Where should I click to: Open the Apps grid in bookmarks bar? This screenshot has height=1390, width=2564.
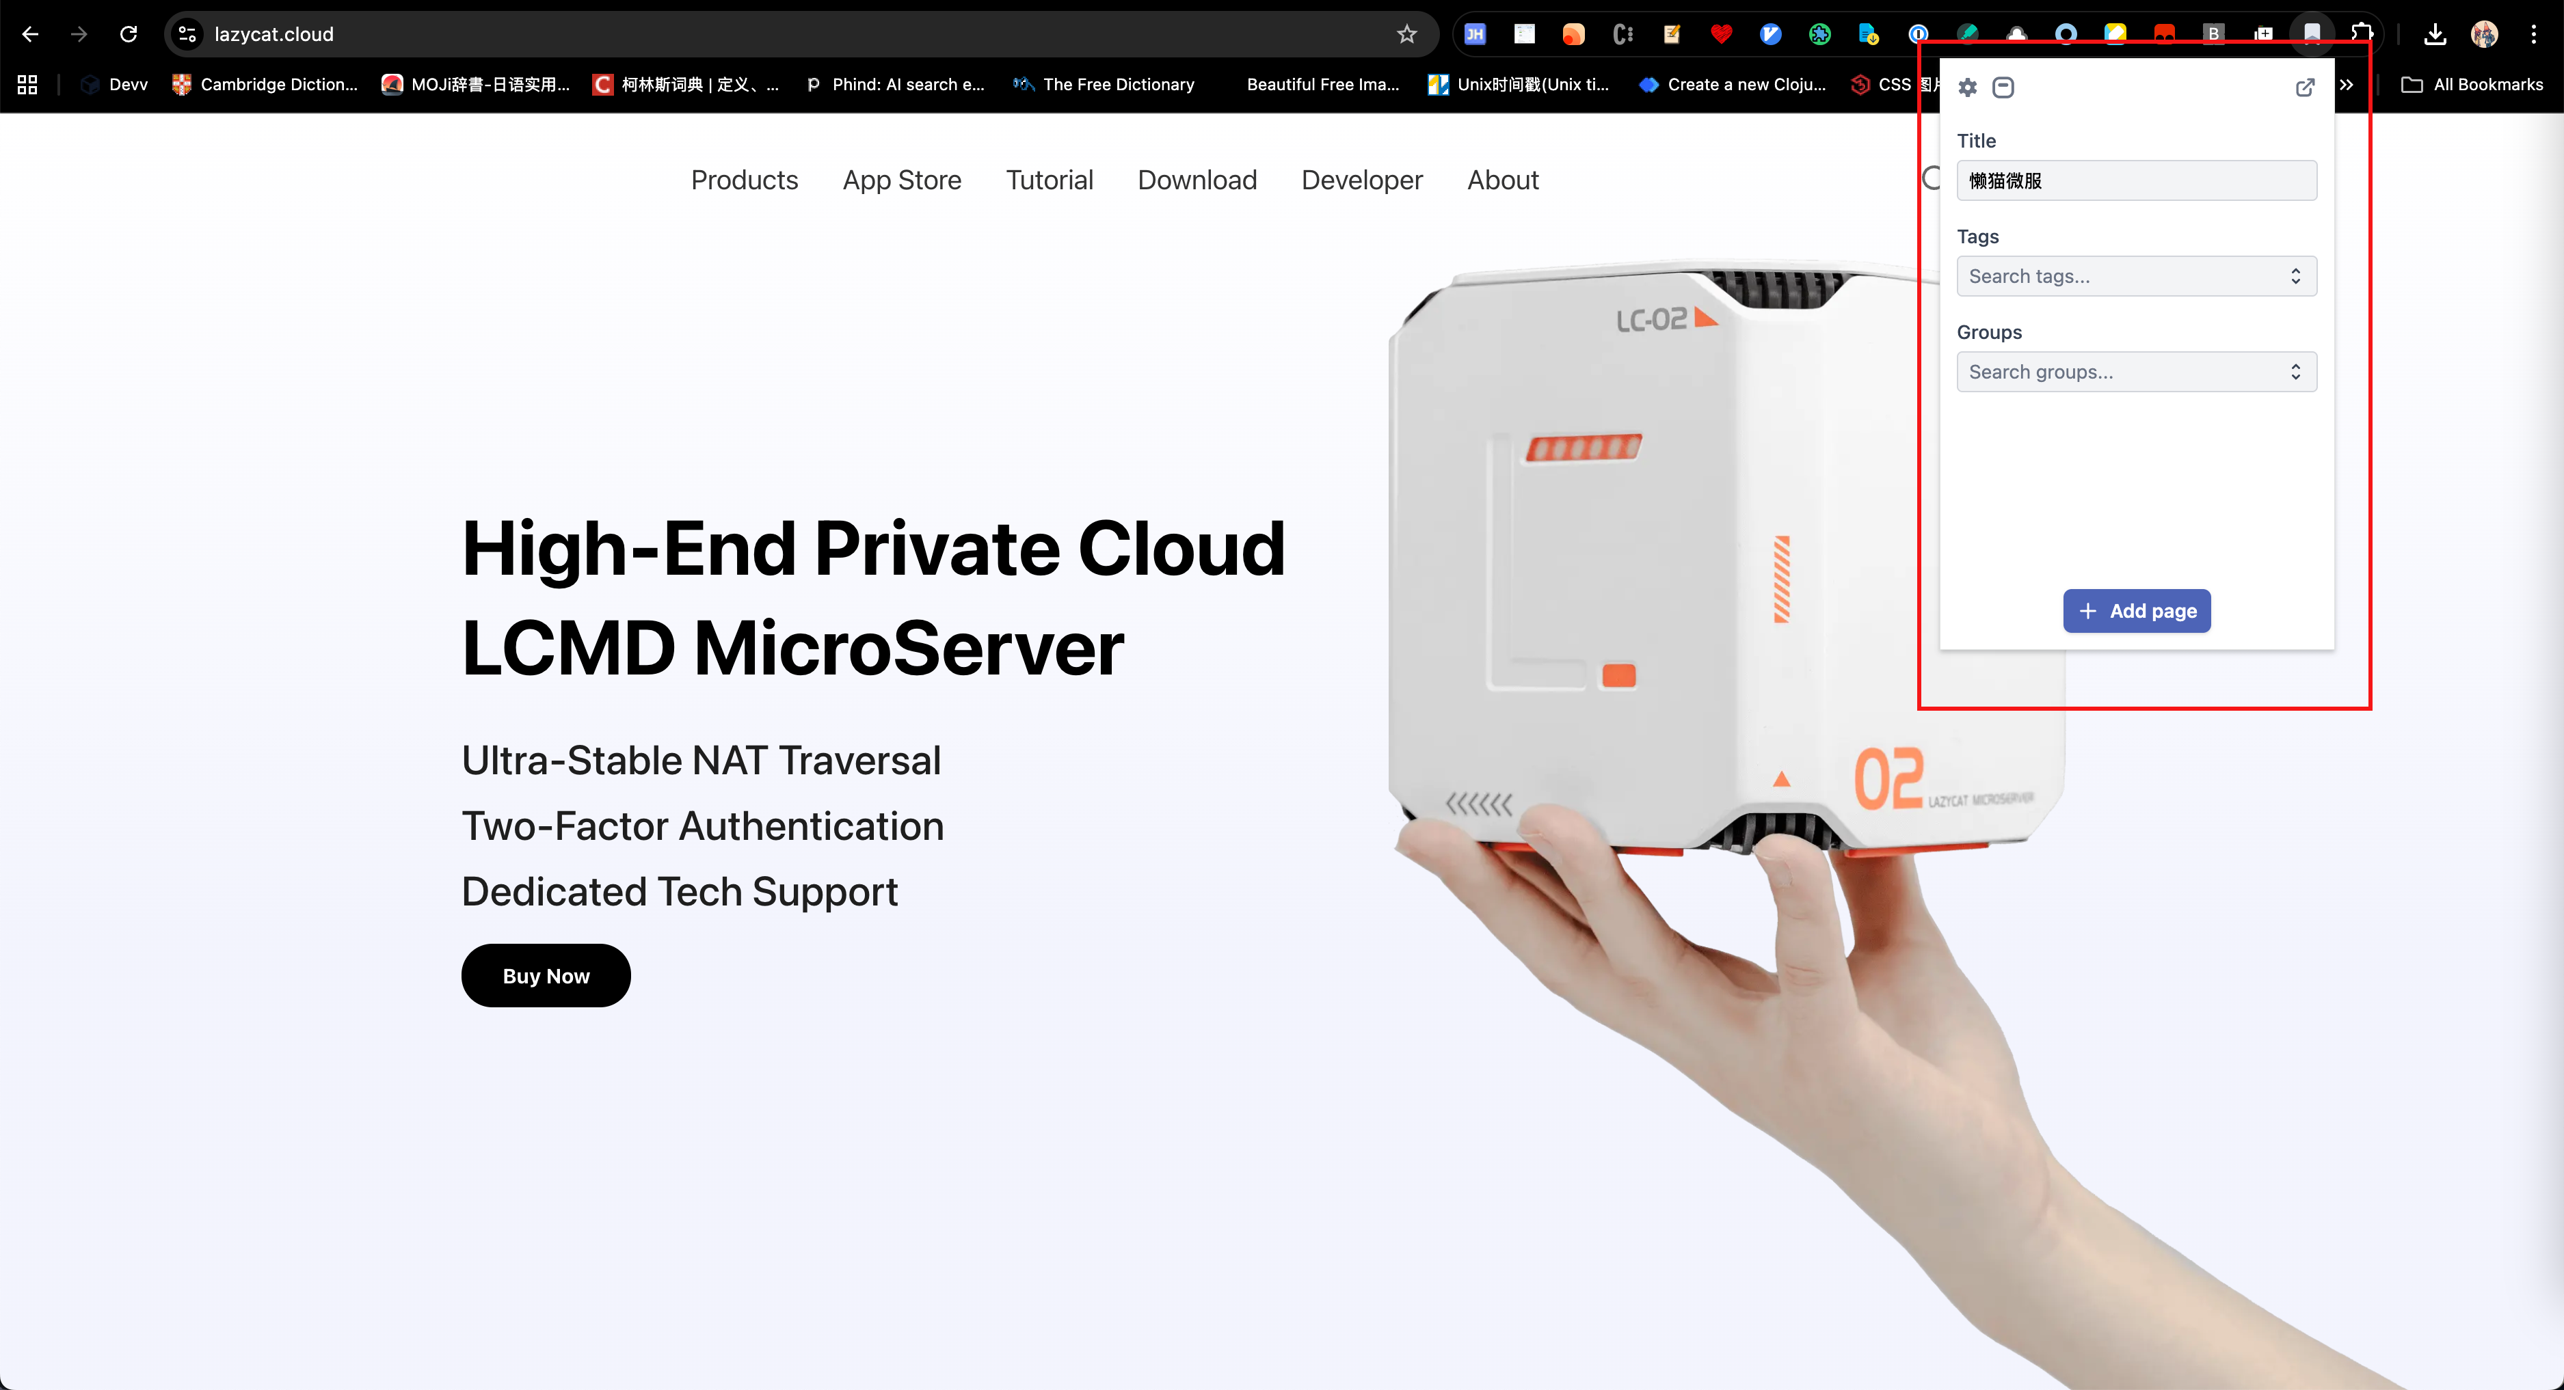click(28, 85)
